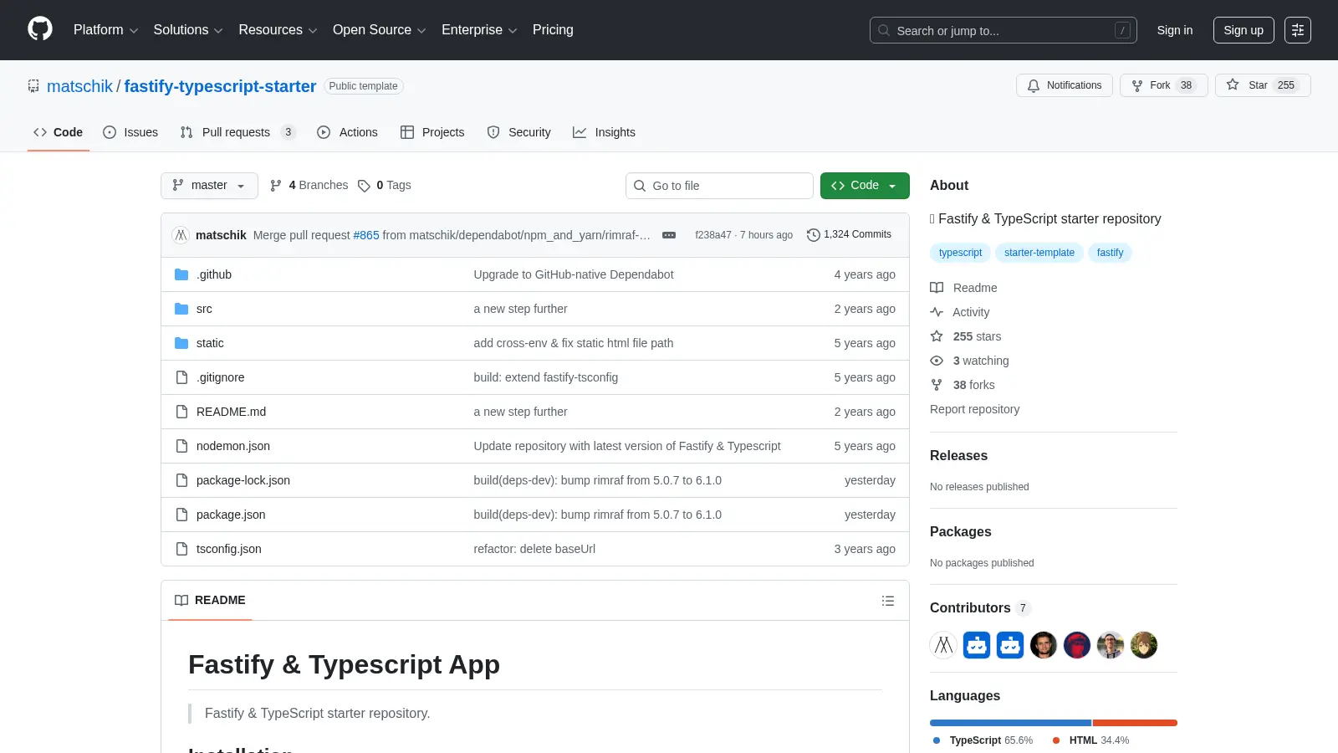Image resolution: width=1338 pixels, height=753 pixels.
Task: Switch to the Insights tab
Action: pos(604,132)
